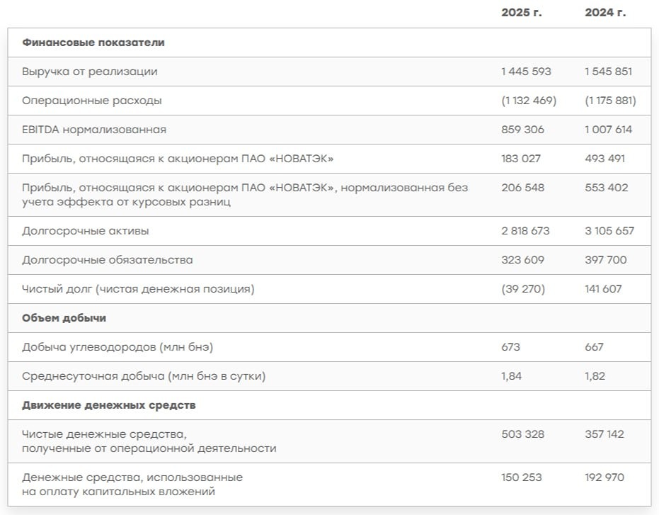Screen dimensions: 659x515
Task: Click the 2025 operating cash flow 503 328
Action: 522,434
